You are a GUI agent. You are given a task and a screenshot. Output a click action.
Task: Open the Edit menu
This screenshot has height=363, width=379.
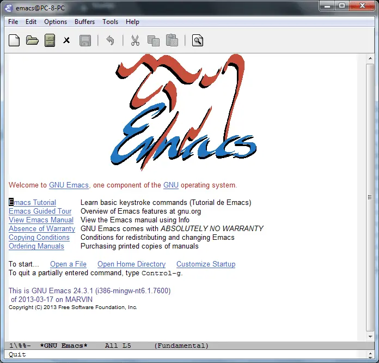pos(31,22)
